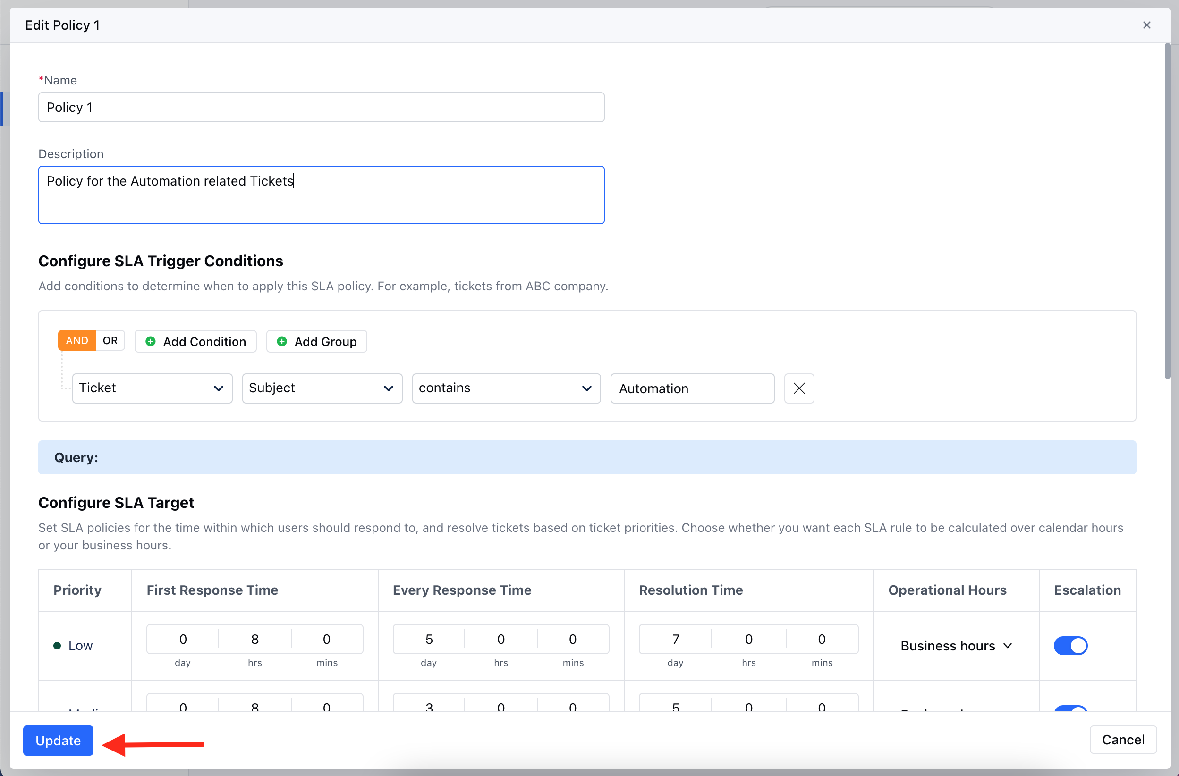Switch condition logic to OR

[x=110, y=341]
